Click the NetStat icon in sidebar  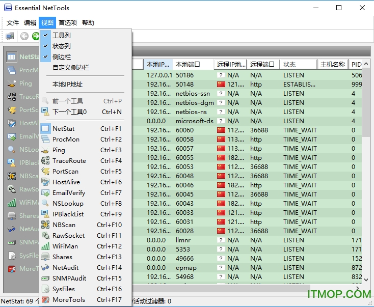[x=11, y=57]
